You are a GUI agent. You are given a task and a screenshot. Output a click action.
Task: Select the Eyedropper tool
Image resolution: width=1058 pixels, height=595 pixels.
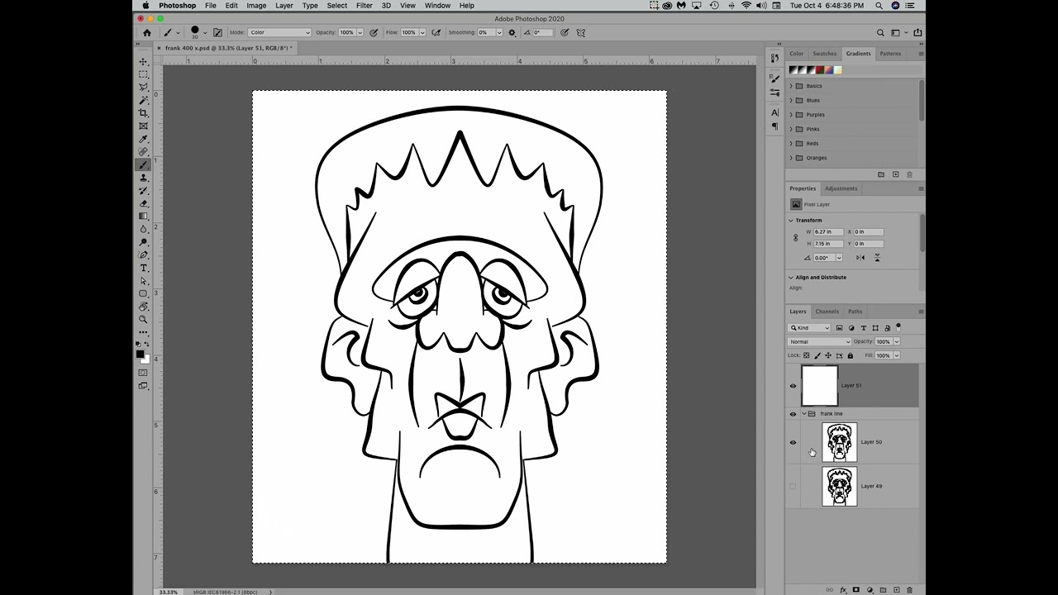143,139
